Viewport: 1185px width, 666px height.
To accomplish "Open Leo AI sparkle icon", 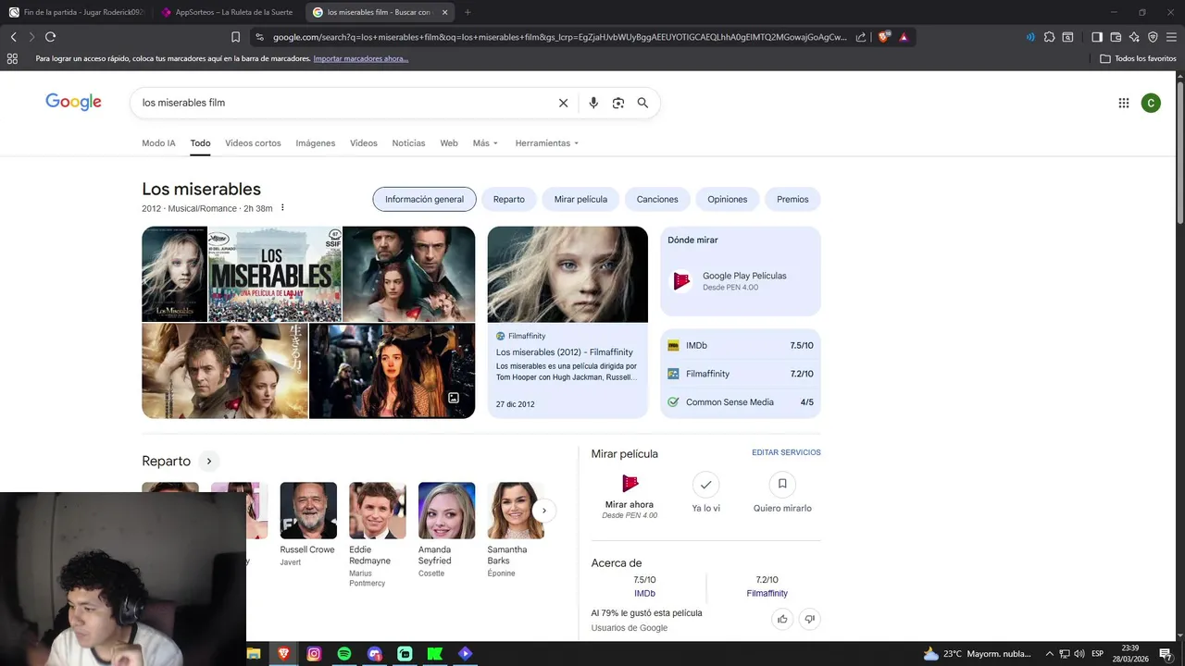I will coord(1134,37).
